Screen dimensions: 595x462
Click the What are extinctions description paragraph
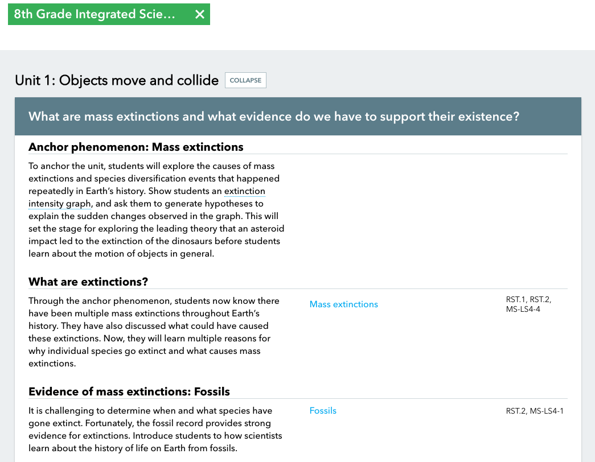pyautogui.click(x=154, y=332)
